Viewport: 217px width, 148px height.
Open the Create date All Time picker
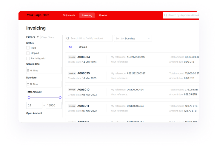(x=44, y=71)
